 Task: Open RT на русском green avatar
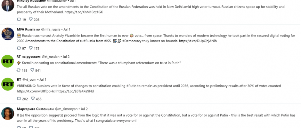tap(8, 61)
